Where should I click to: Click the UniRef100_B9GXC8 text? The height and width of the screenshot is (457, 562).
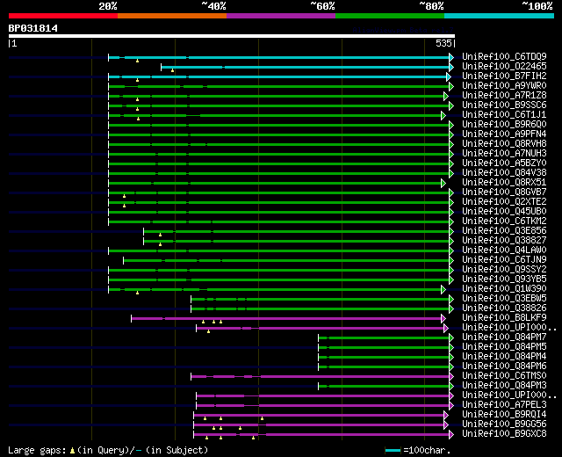[504, 434]
